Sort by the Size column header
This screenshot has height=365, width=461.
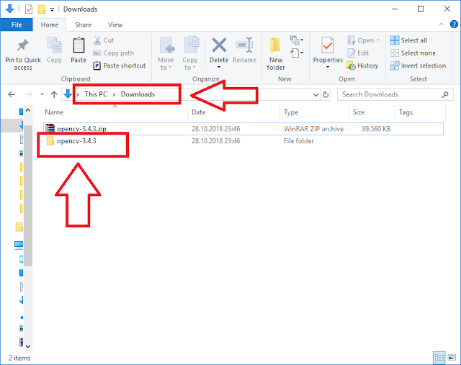(359, 112)
